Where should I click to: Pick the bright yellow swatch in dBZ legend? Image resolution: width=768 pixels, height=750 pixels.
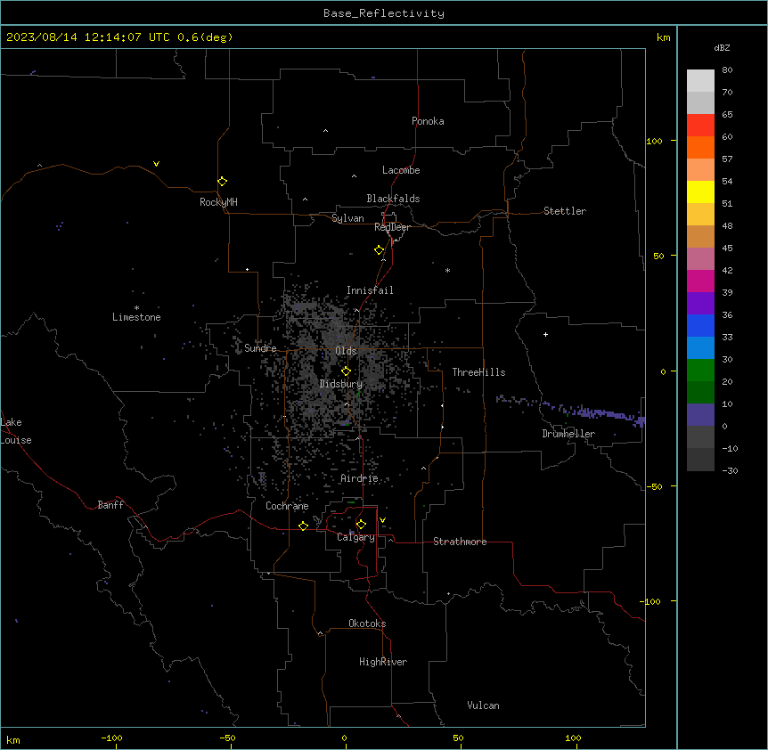(700, 192)
